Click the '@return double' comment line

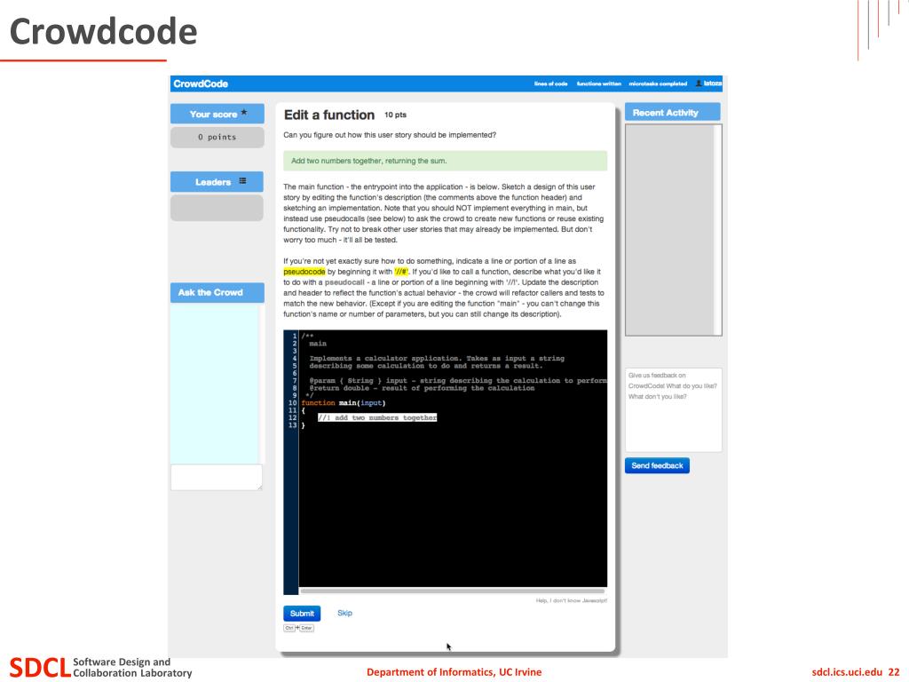click(x=422, y=388)
